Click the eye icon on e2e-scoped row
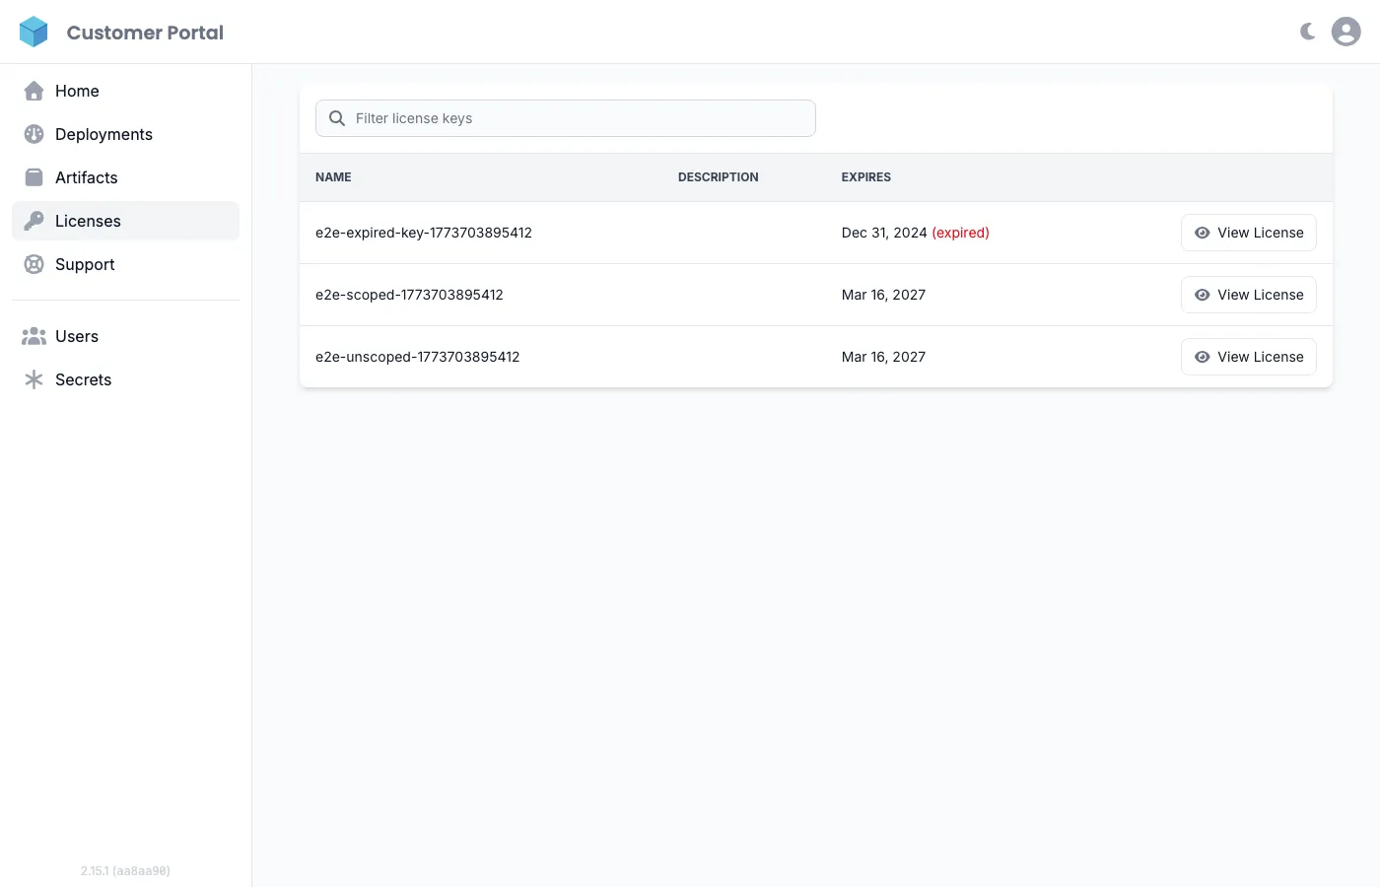Screen dimensions: 1380x887 [1202, 294]
